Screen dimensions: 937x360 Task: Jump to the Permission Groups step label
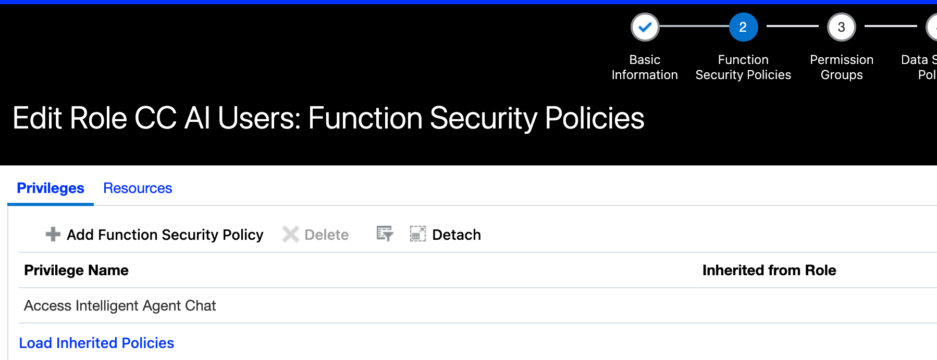click(x=841, y=67)
